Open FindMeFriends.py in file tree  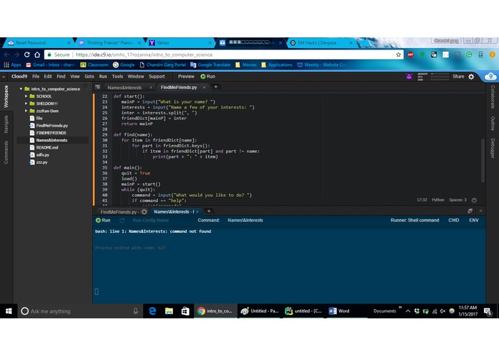pyautogui.click(x=52, y=126)
